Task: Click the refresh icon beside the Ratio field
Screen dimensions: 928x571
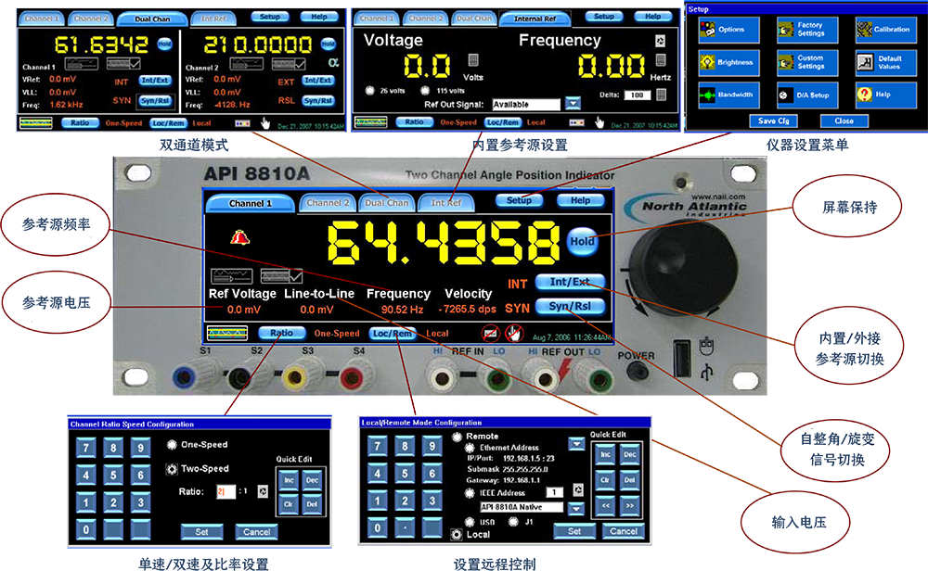Action: 263,491
